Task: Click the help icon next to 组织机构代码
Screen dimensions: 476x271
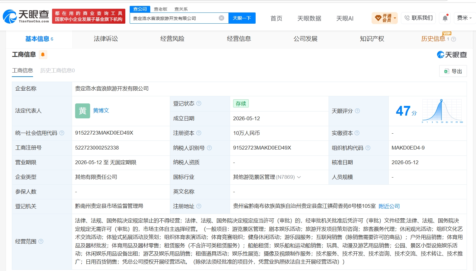Action: pyautogui.click(x=368, y=148)
